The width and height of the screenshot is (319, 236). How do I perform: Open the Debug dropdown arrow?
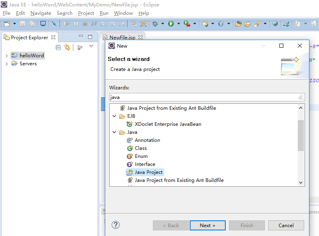click(x=163, y=24)
